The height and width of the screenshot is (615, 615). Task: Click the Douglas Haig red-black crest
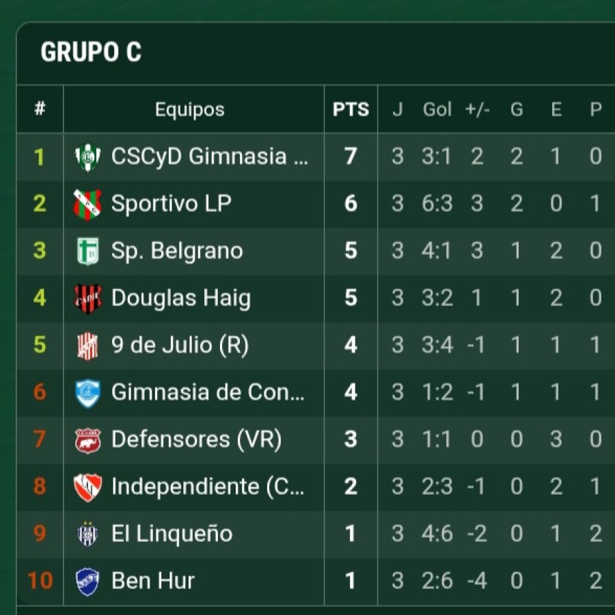click(87, 298)
